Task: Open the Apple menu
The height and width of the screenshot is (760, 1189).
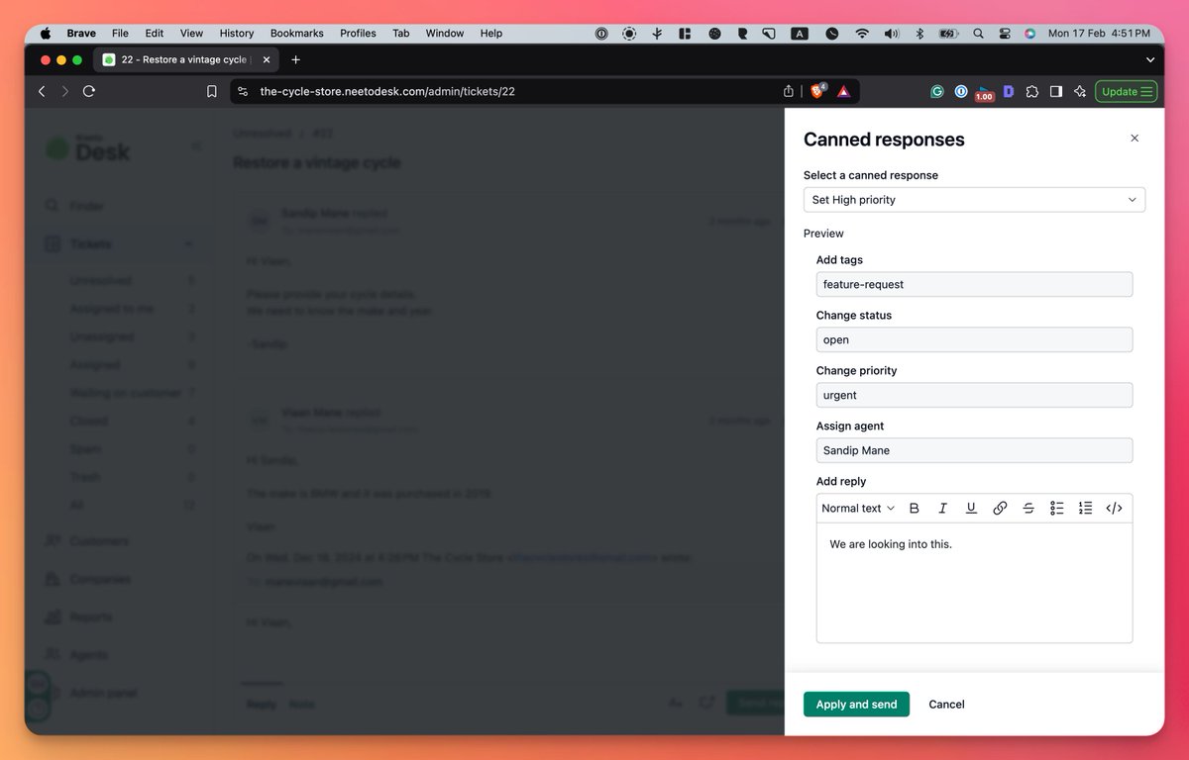Action: (45, 33)
